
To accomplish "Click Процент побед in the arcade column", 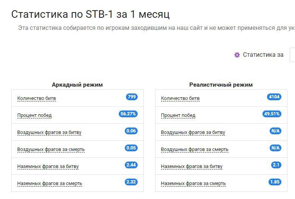I will coord(34,115).
